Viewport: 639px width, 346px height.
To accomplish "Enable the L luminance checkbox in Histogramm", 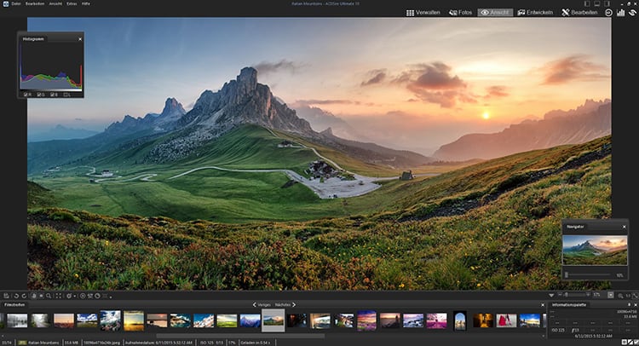I will pos(66,94).
